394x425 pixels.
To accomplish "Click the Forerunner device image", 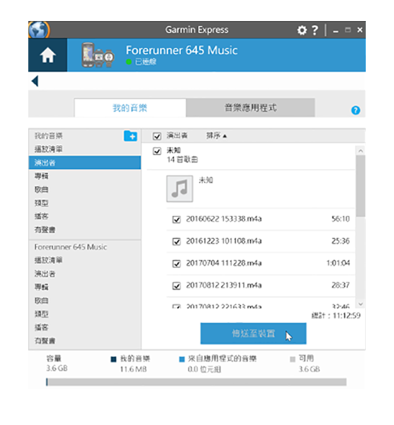I will click(x=98, y=55).
